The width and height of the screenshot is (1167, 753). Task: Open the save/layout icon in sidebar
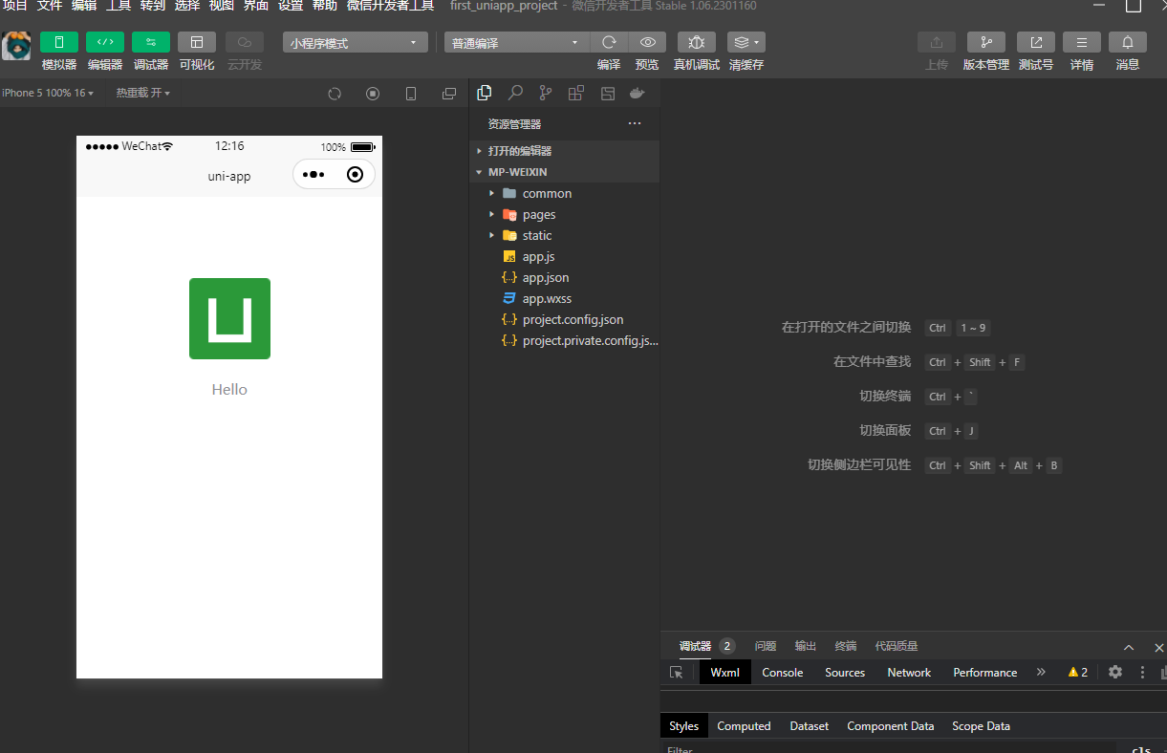click(607, 93)
